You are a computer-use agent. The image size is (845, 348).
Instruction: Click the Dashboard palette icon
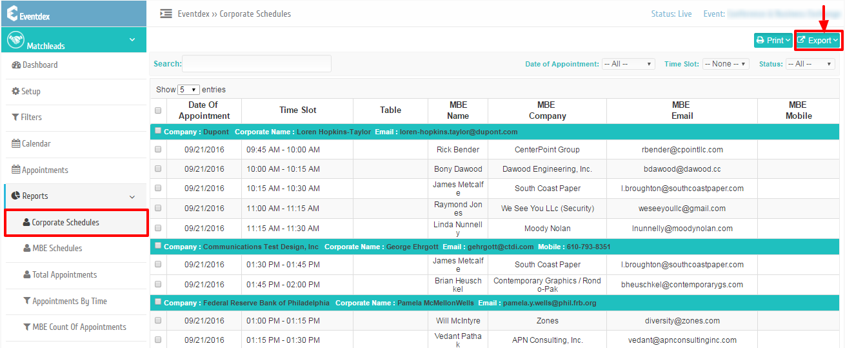coord(16,65)
